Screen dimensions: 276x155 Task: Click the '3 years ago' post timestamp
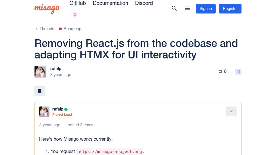click(50, 125)
